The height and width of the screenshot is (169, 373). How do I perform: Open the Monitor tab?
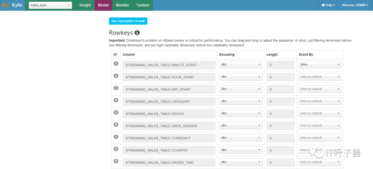123,5
